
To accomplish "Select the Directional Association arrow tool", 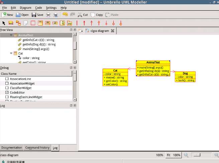I will coord(84,23).
